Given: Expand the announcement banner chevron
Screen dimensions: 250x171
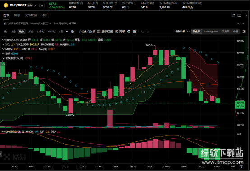Looking at the screenshot, I should [x=238, y=23].
